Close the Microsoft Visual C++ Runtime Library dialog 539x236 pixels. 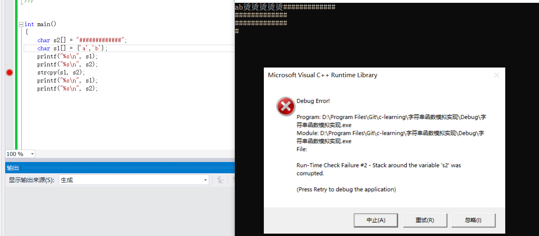click(x=496, y=75)
